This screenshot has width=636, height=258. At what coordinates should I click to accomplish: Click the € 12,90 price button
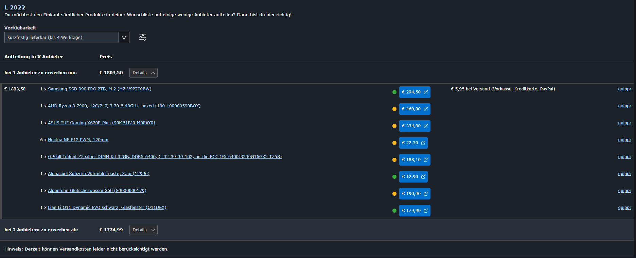pos(413,177)
